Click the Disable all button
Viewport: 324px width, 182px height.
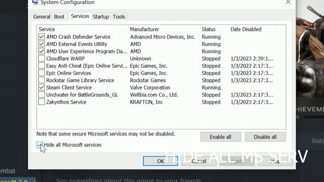[265, 137]
